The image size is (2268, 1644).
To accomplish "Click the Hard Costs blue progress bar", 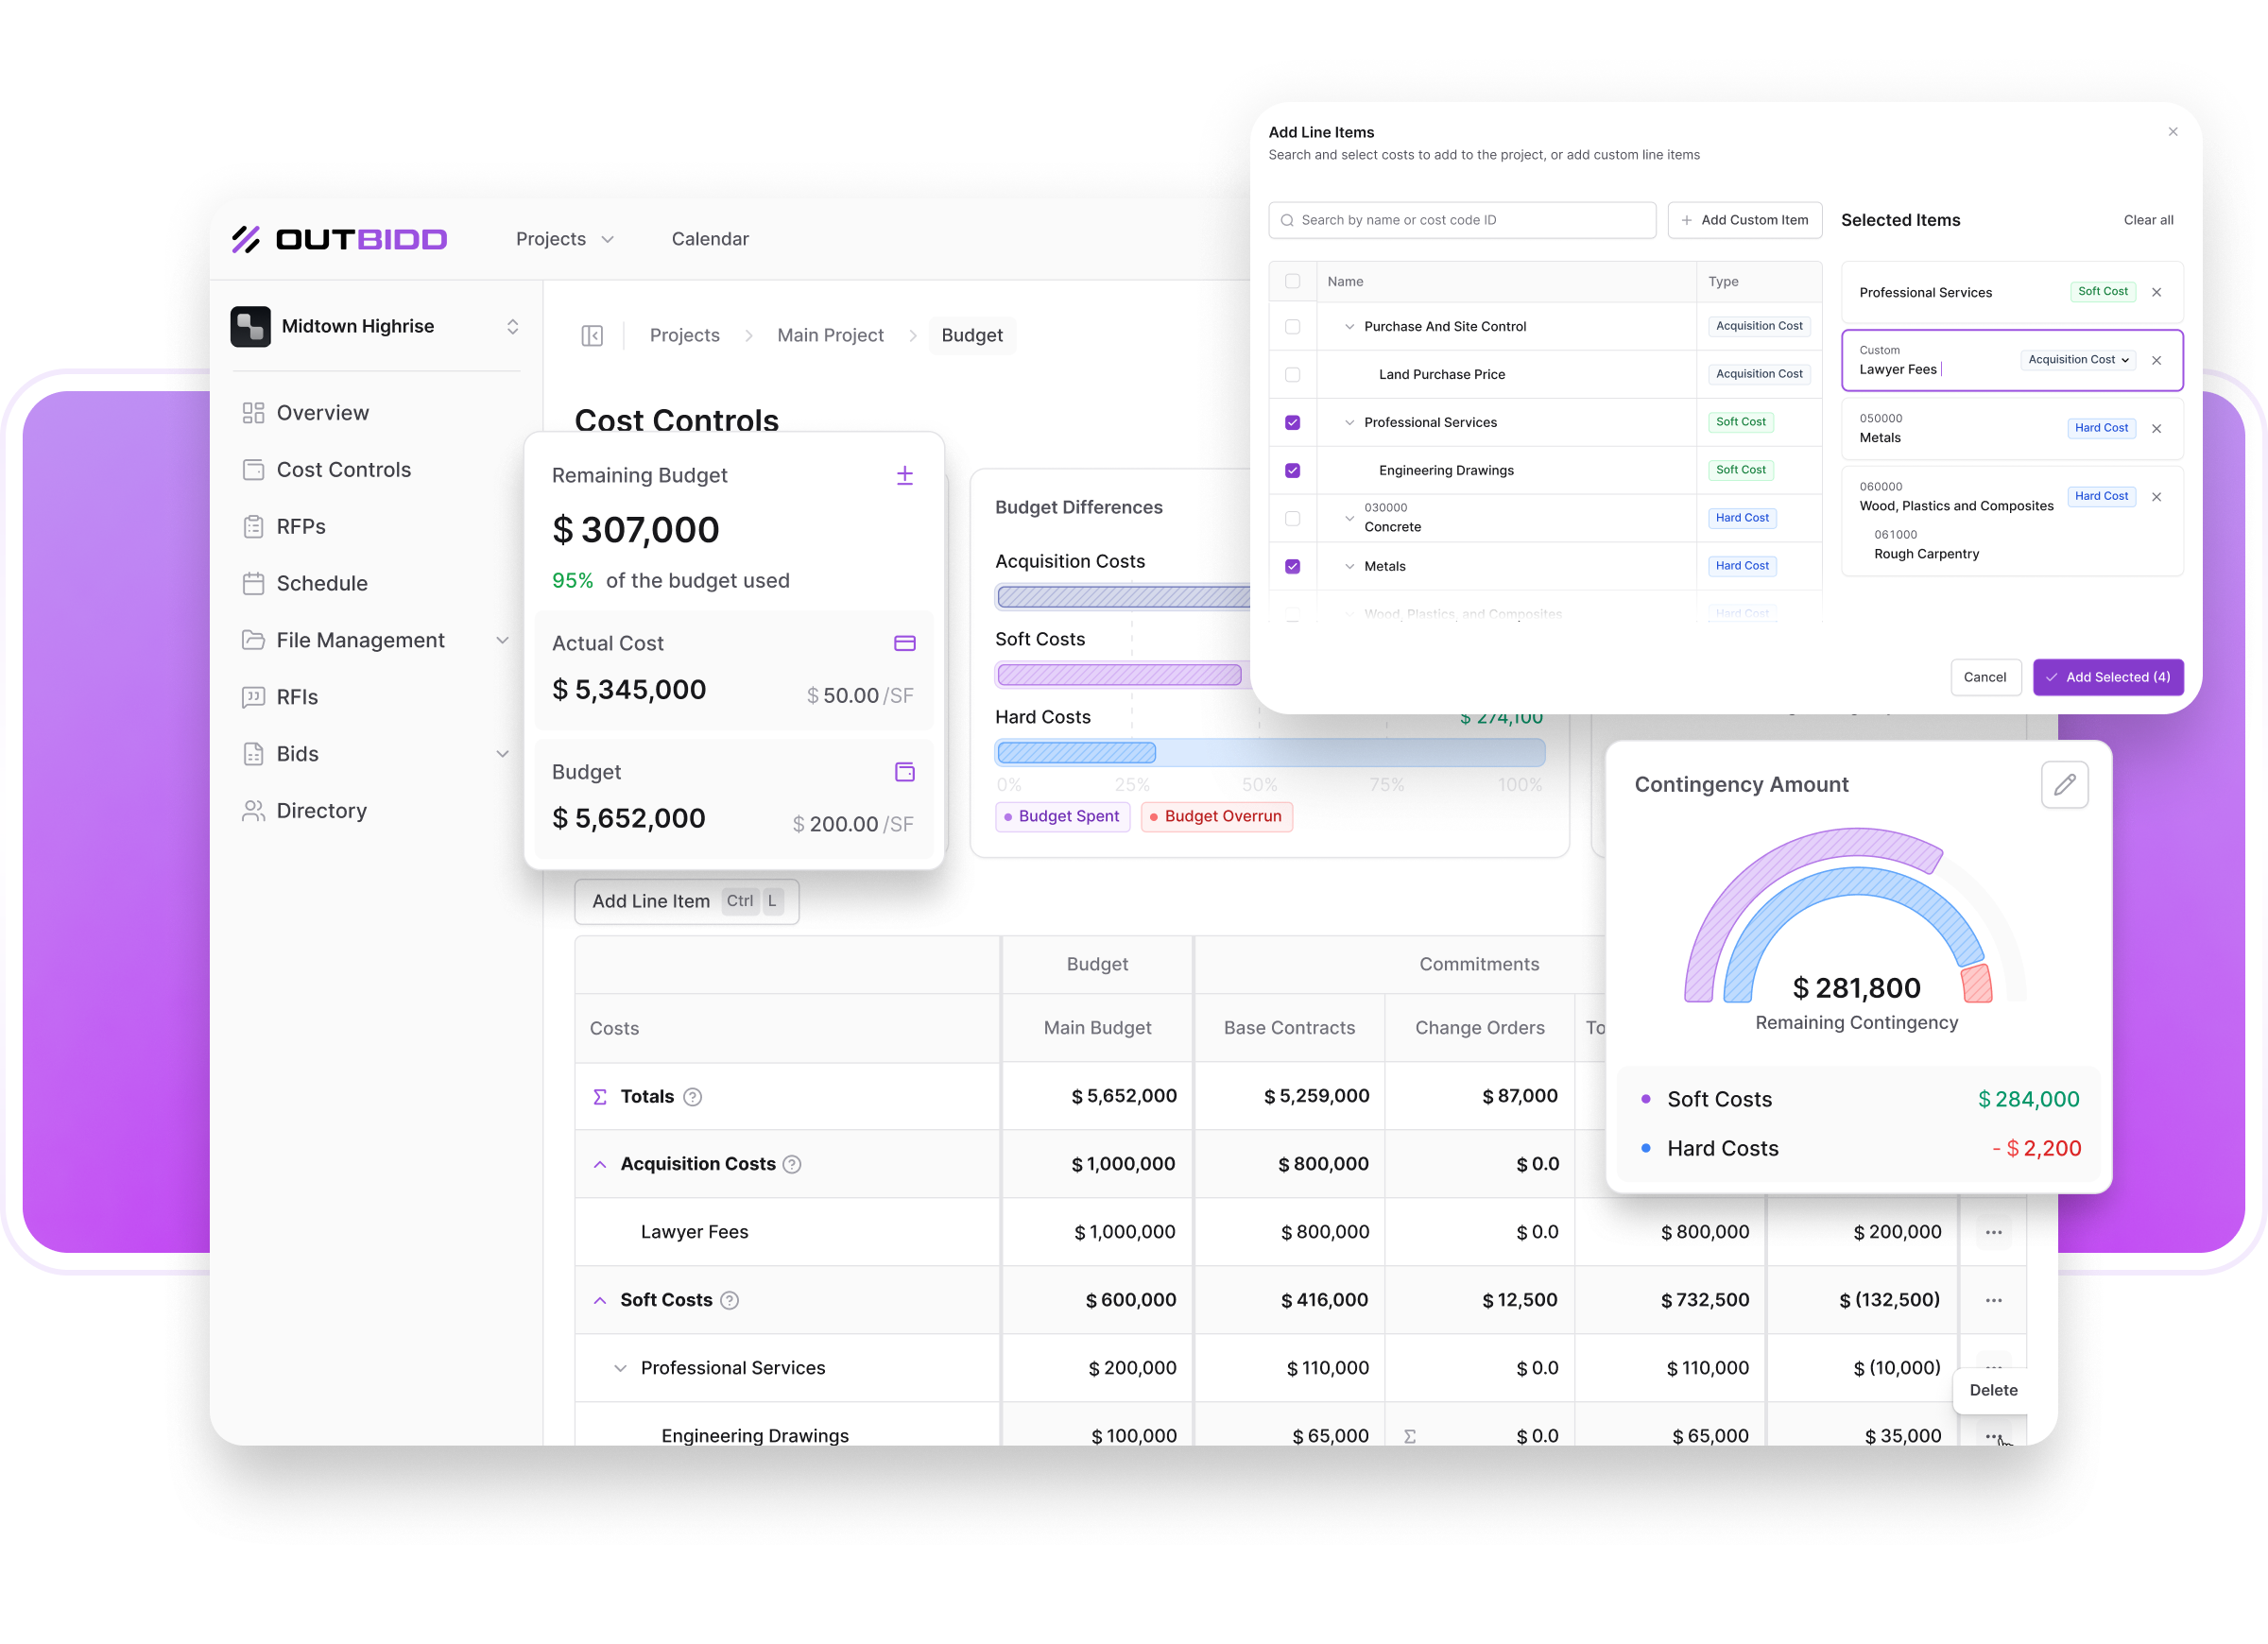I will click(1077, 753).
